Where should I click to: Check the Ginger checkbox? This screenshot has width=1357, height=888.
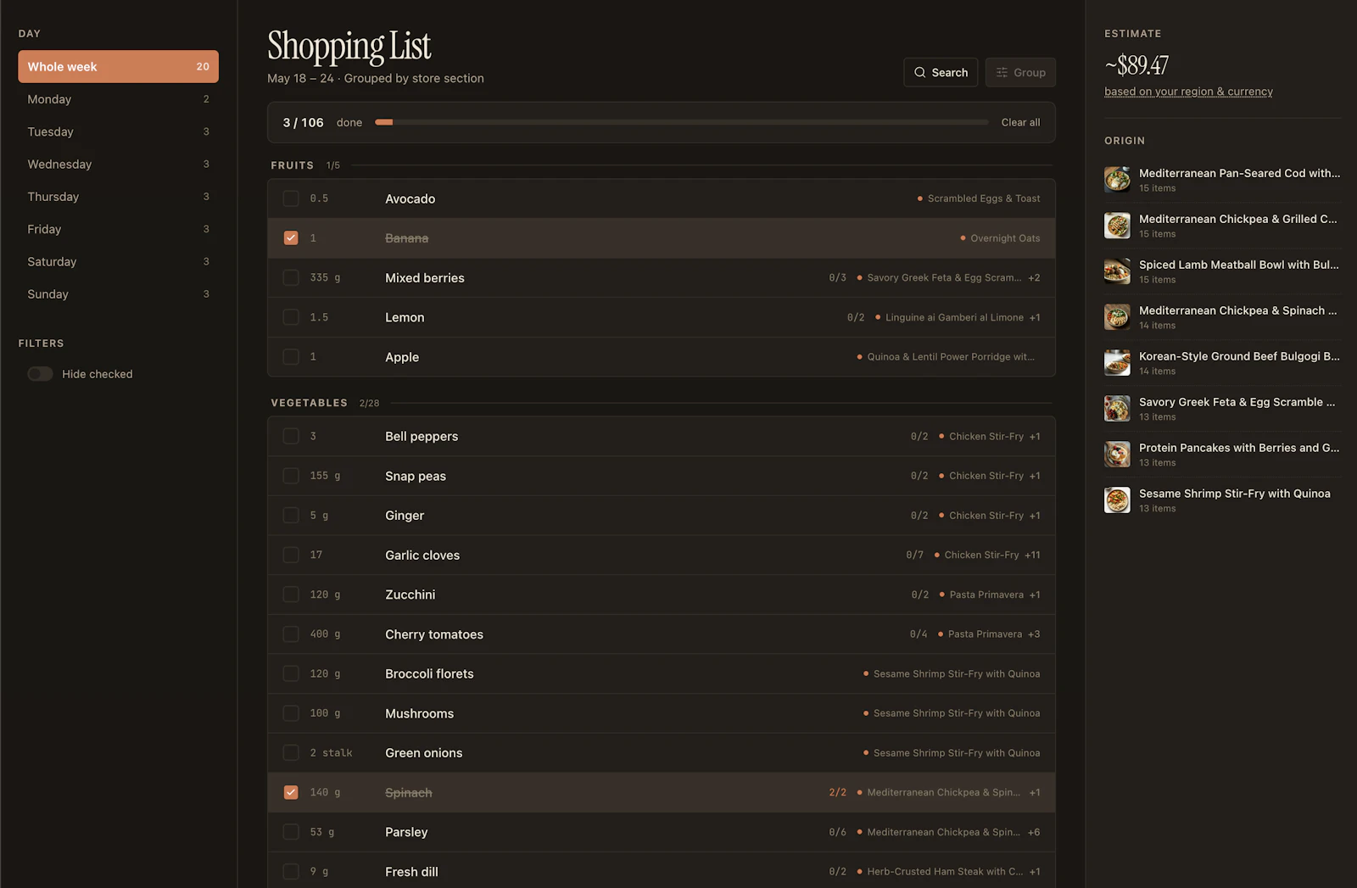coord(291,516)
